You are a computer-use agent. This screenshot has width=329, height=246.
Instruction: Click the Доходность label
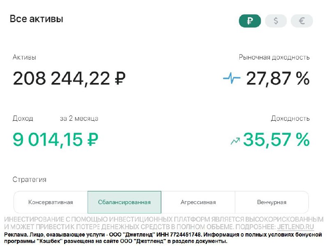(290, 118)
